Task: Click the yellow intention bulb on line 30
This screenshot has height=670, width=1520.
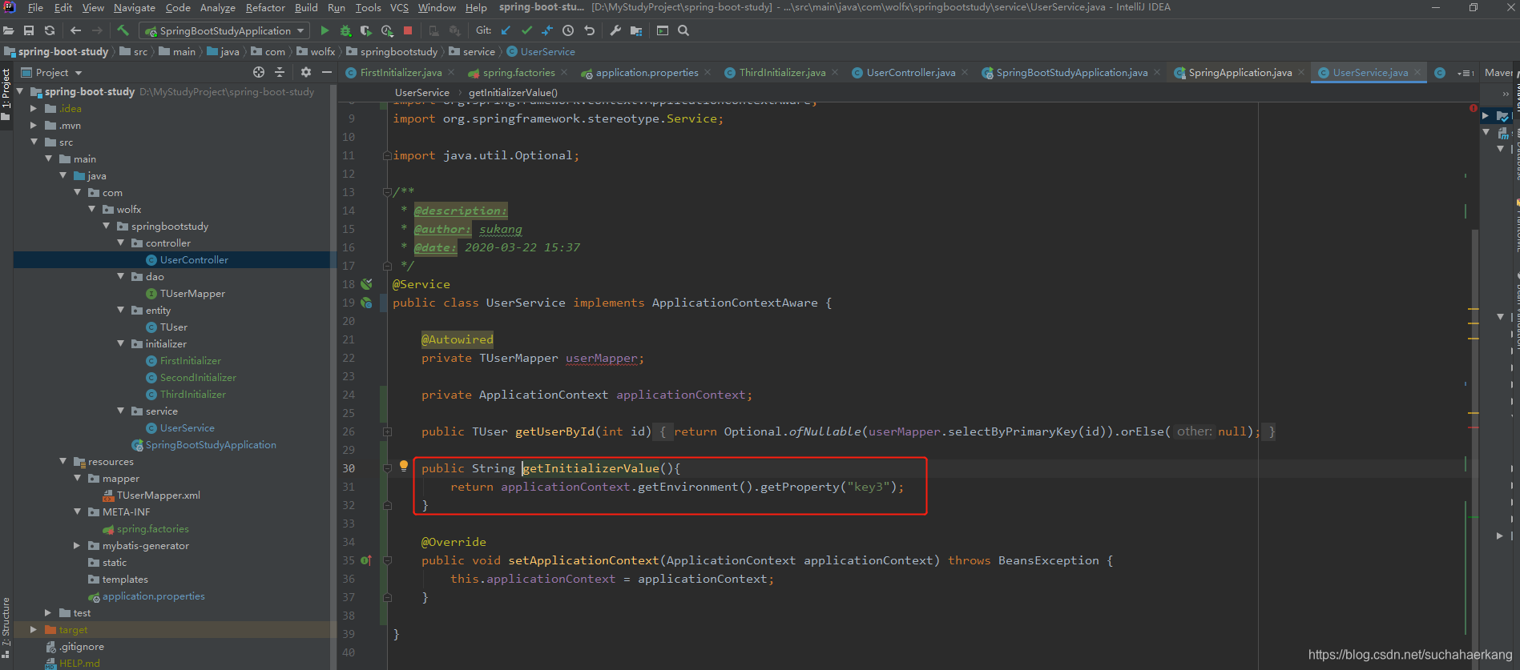Action: tap(404, 466)
